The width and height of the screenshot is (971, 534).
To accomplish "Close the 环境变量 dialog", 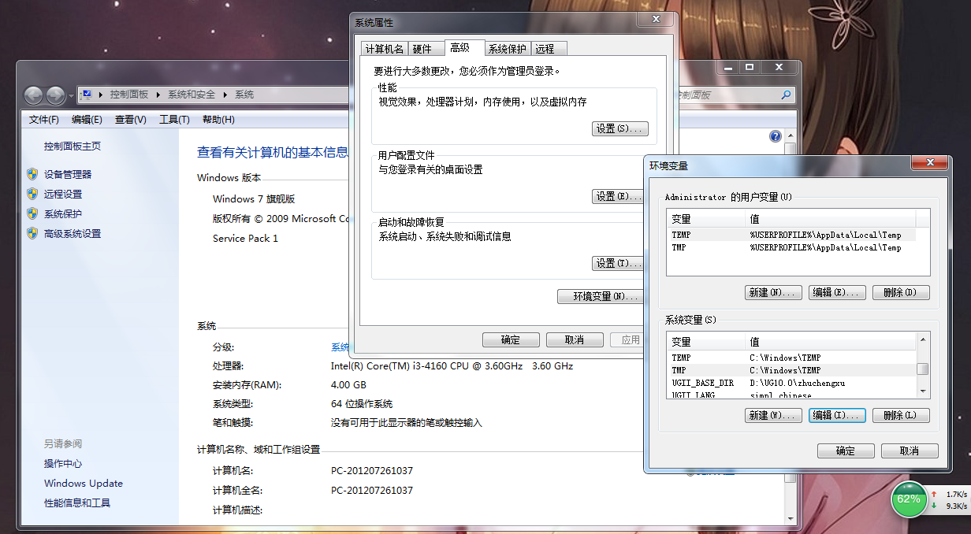I will (x=928, y=161).
